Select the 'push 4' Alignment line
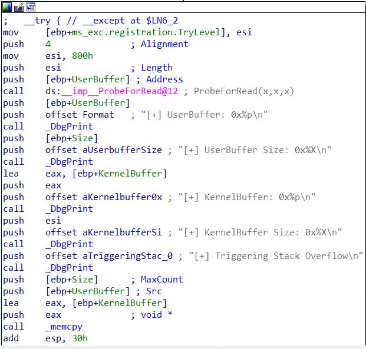This screenshot has height=349, width=366. (x=95, y=44)
